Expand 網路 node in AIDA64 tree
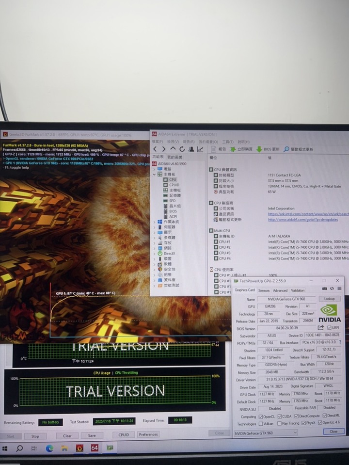This screenshot has height=465, width=349. point(154,248)
